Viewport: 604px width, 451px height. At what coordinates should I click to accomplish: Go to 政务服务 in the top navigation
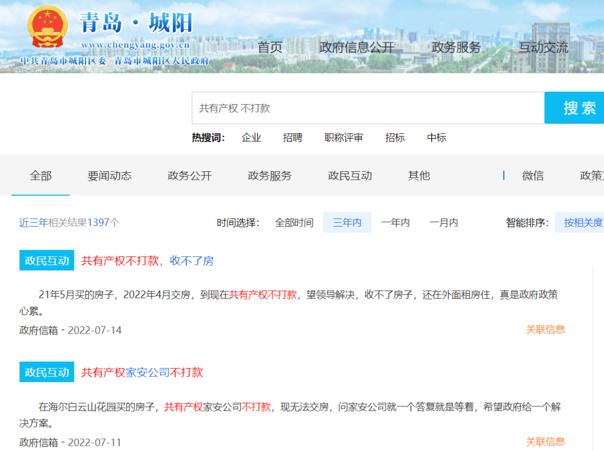(x=456, y=48)
